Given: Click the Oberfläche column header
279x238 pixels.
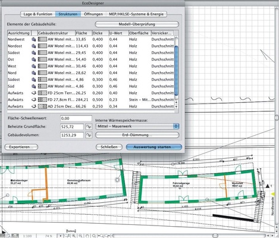Looking at the screenshot, I should tap(140, 33).
